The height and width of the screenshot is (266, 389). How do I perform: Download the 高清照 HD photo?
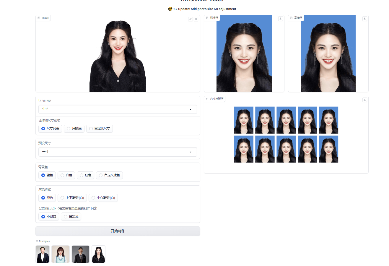pyautogui.click(x=364, y=19)
